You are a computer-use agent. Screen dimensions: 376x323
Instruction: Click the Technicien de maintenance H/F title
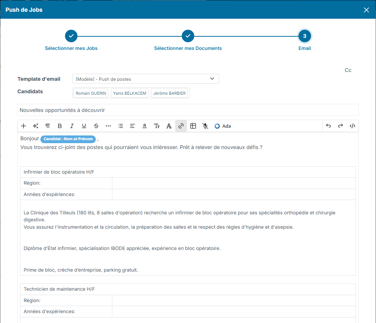59,289
